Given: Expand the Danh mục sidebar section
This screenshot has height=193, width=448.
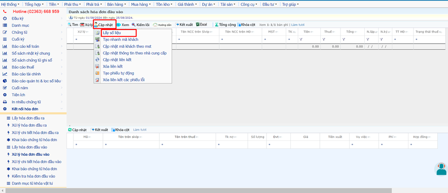Looking at the screenshot, I should [21, 25].
